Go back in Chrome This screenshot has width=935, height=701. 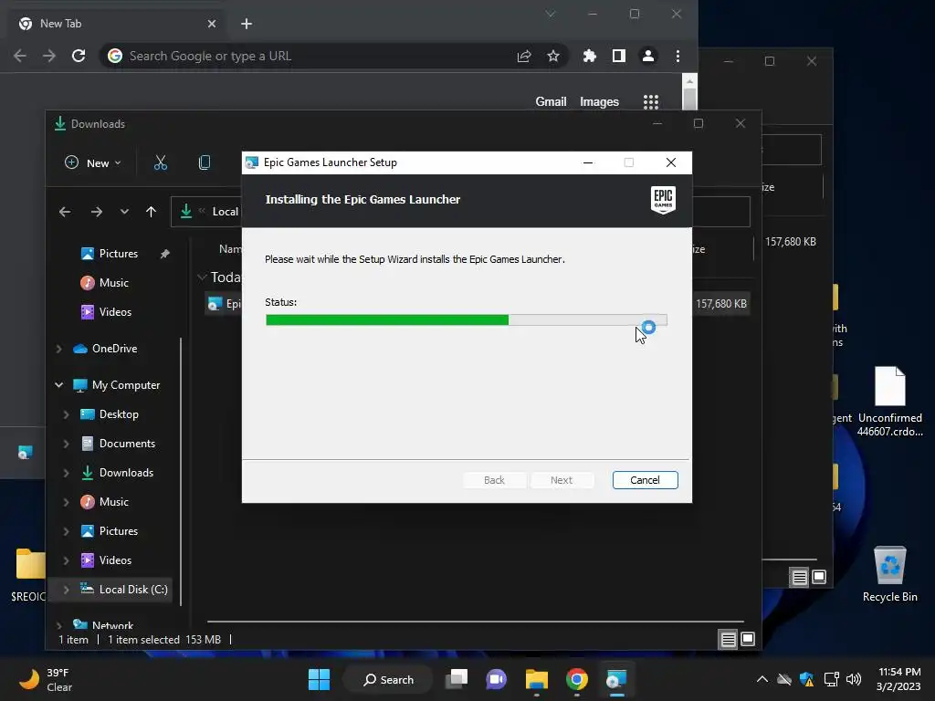coord(20,56)
